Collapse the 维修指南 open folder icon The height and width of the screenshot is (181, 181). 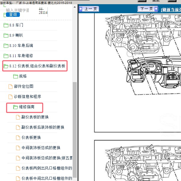(15, 107)
